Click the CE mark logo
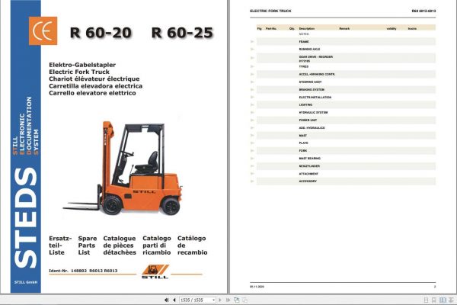 43,31
